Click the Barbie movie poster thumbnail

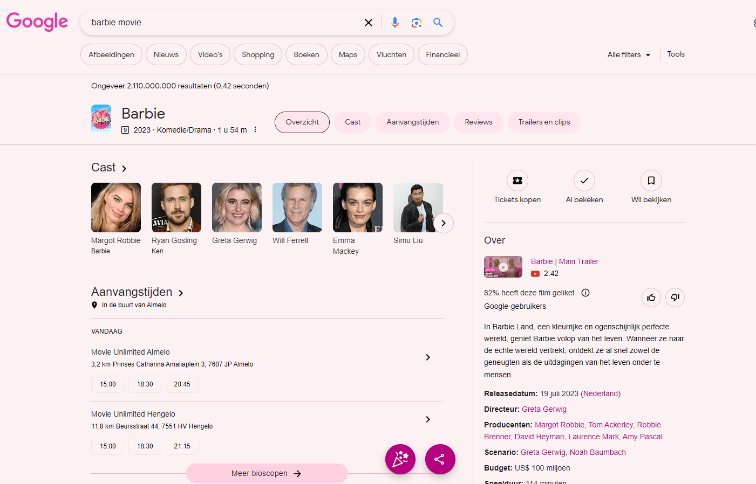(101, 119)
